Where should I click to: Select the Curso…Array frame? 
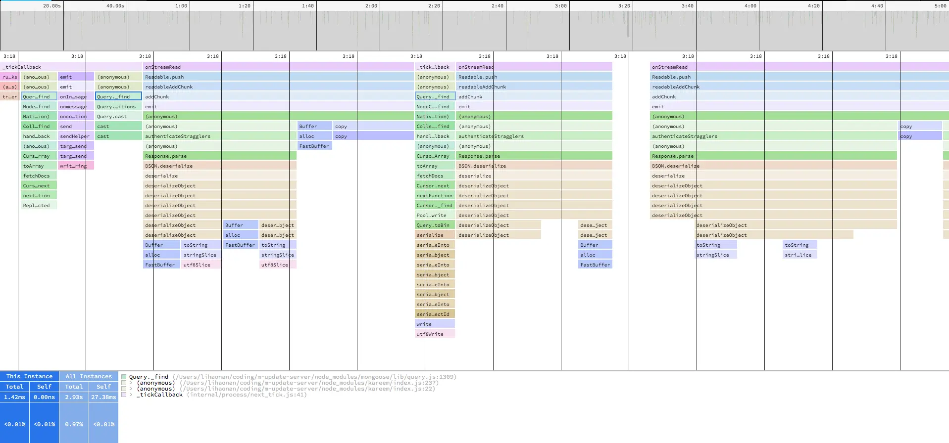(435, 156)
